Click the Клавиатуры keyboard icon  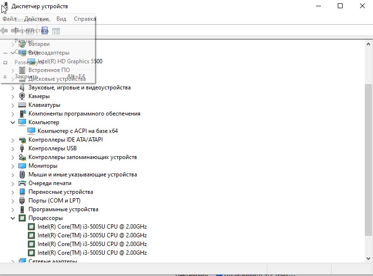click(22, 105)
